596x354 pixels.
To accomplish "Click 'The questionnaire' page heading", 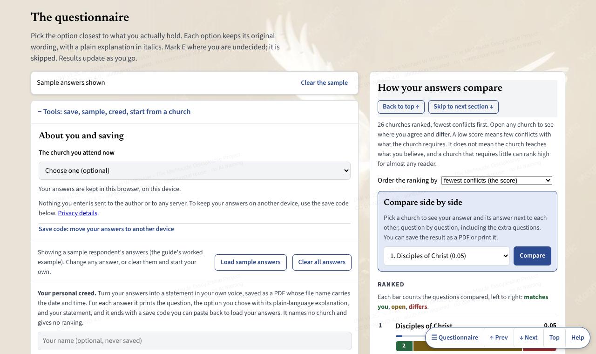I will (80, 17).
